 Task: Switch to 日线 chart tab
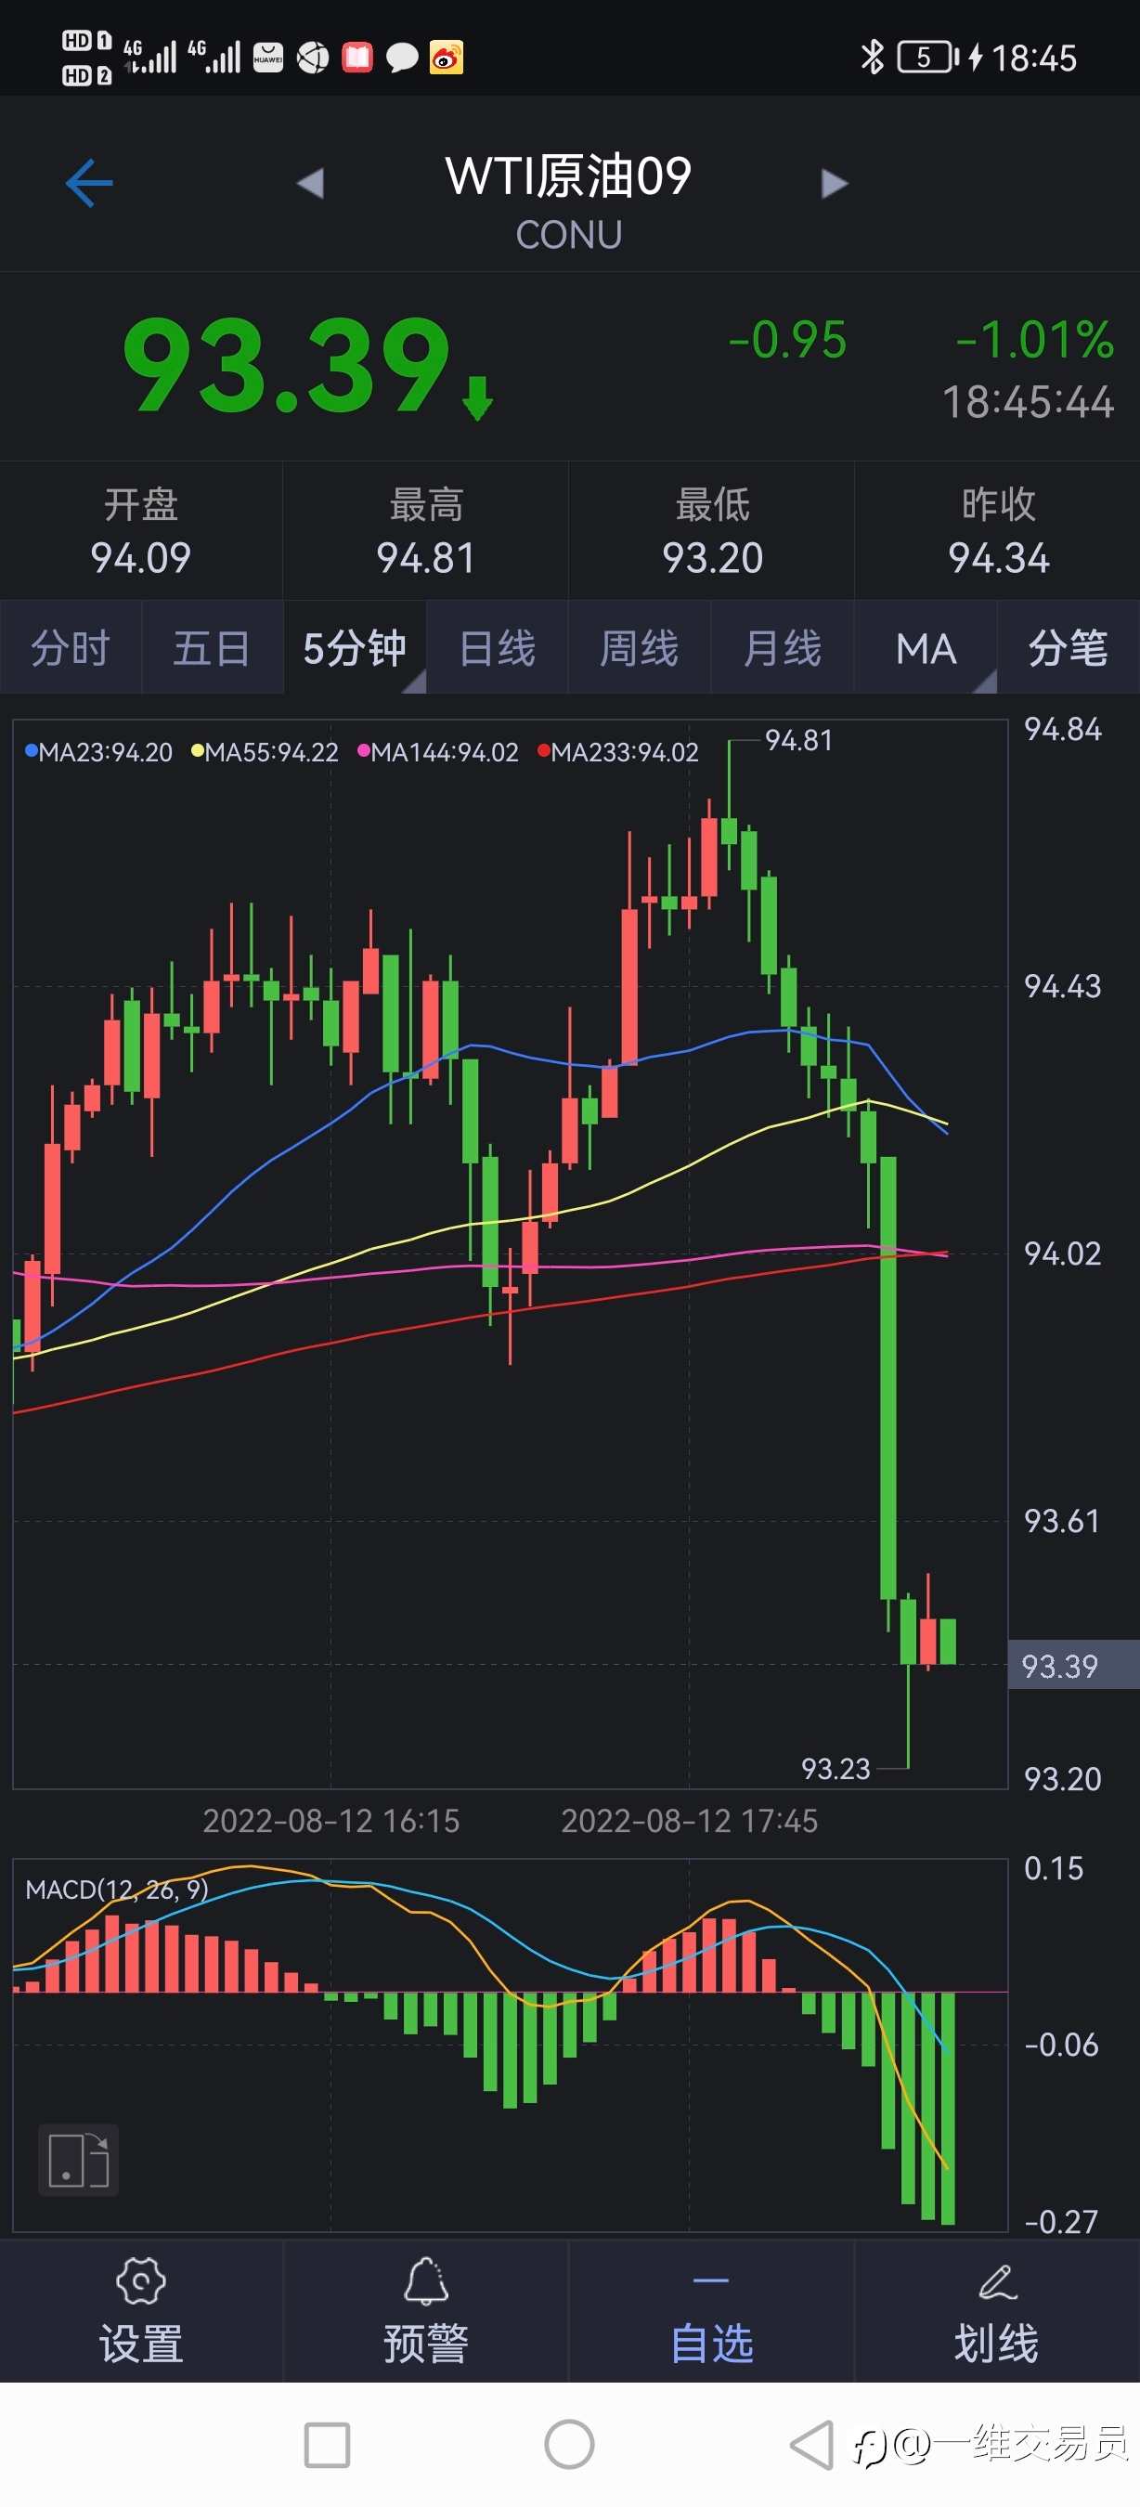[497, 648]
